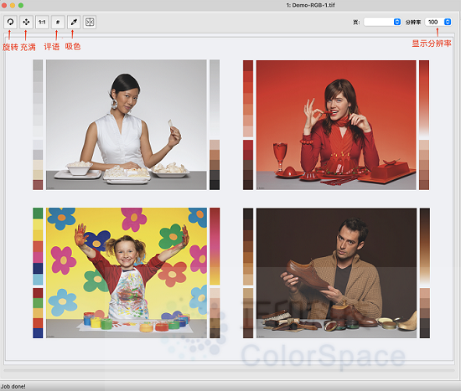Maximize the window with the green button
461x391 pixels.
21,5
